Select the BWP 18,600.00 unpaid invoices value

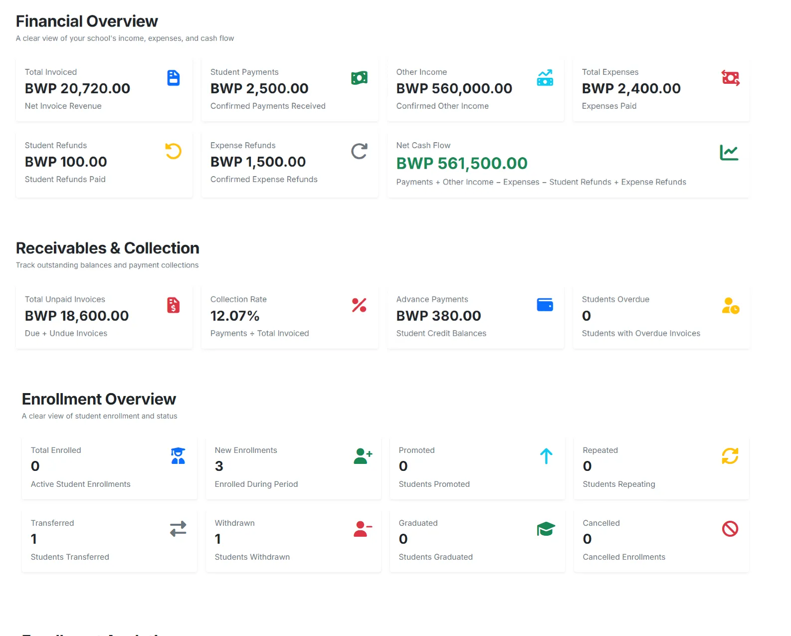coord(77,316)
